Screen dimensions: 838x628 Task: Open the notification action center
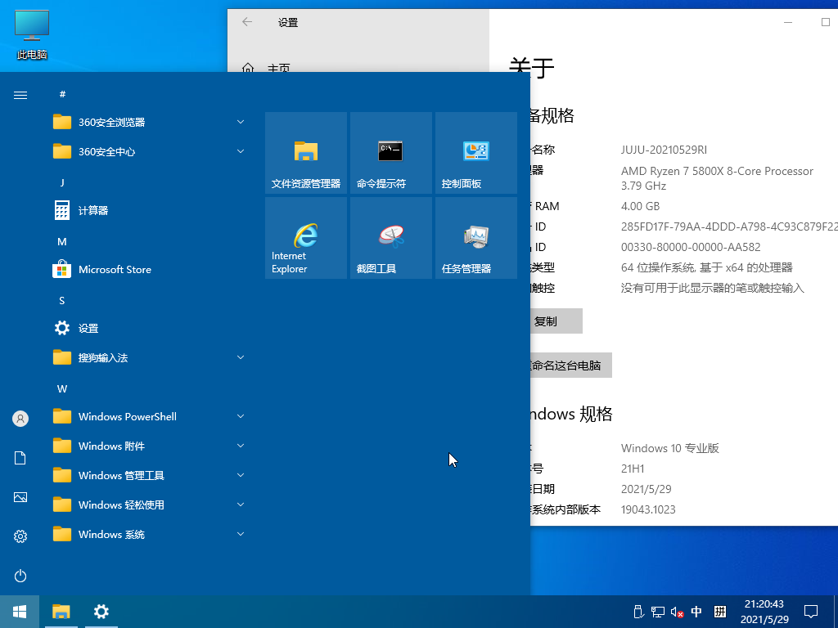pyautogui.click(x=811, y=612)
